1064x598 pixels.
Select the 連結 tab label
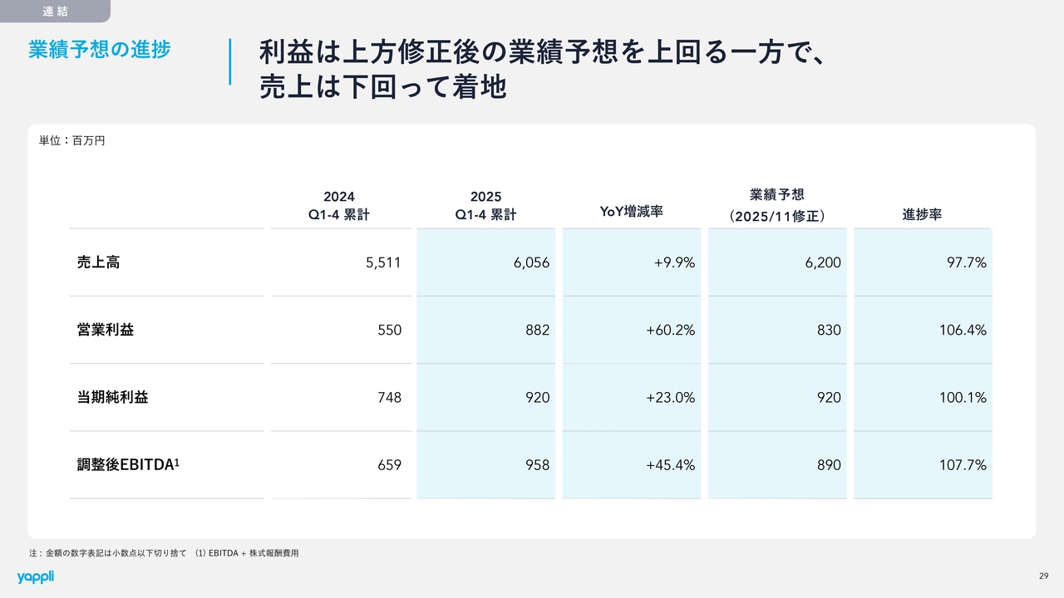55,12
